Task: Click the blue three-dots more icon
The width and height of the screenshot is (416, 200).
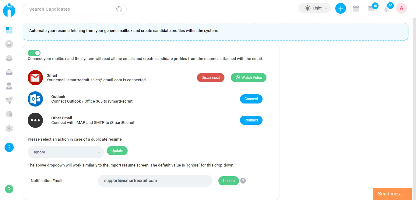Action: pos(9,147)
